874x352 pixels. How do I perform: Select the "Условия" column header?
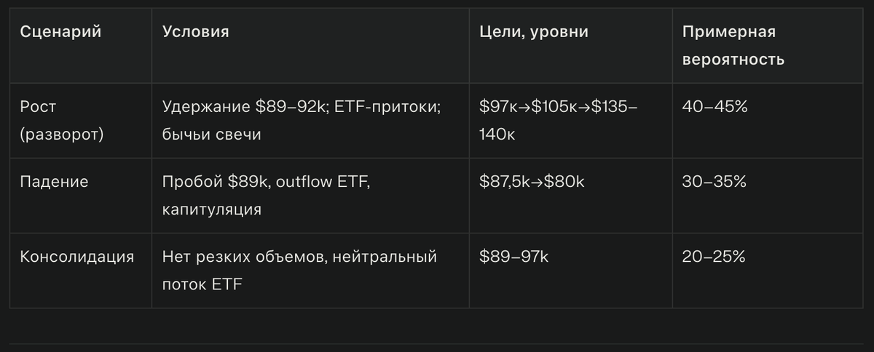point(195,32)
